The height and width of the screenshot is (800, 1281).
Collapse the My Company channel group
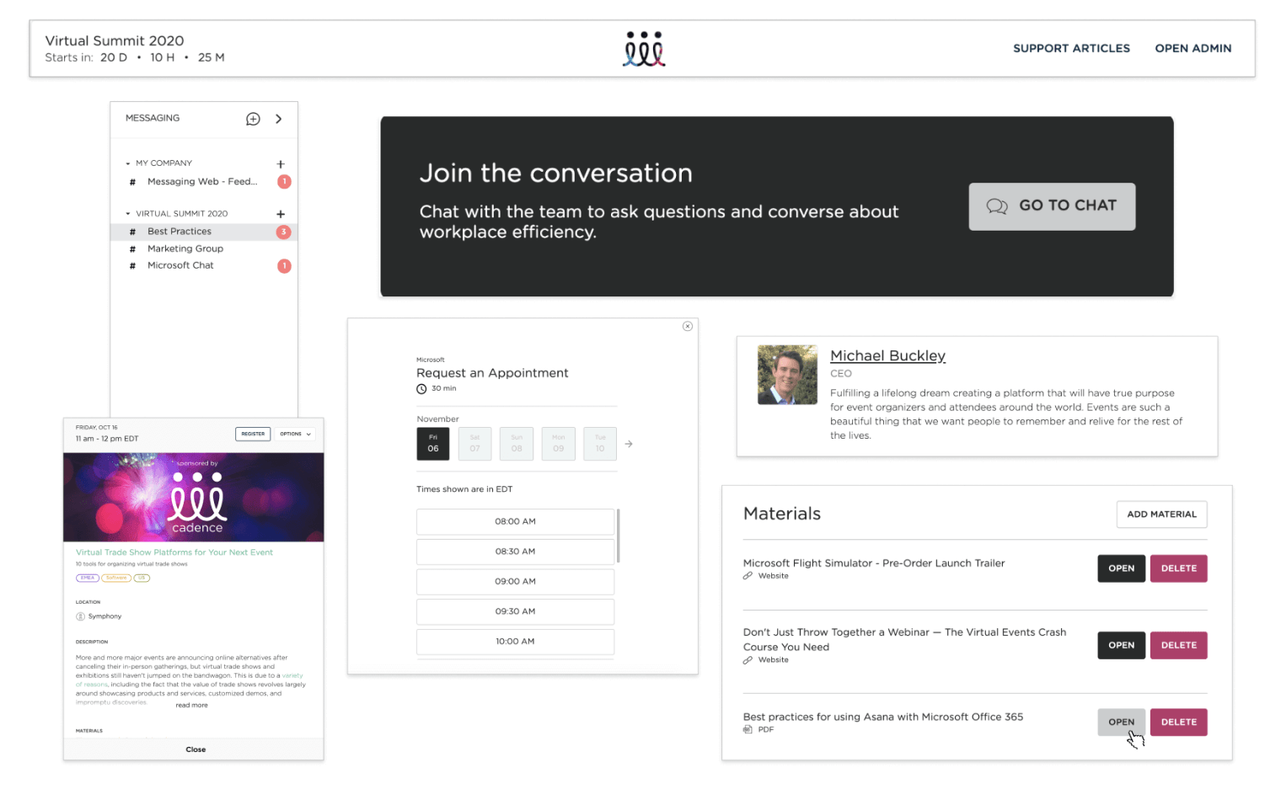pos(128,163)
